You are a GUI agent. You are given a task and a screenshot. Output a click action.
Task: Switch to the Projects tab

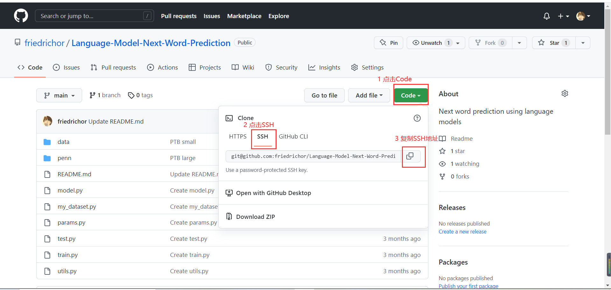point(205,67)
